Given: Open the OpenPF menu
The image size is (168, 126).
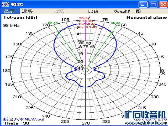Looking at the screenshot, I should 122,11.
